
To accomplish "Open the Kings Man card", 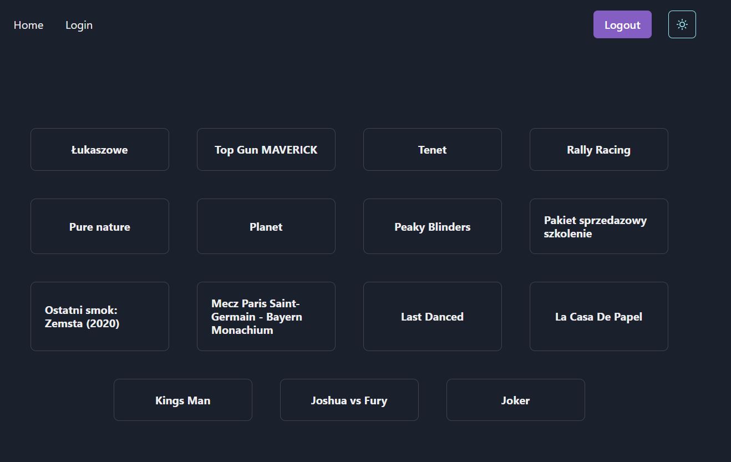I will click(x=183, y=400).
